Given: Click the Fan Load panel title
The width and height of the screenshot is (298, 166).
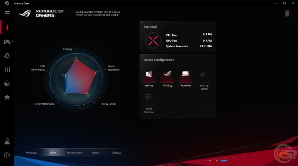Looking at the screenshot, I should click(x=150, y=27).
